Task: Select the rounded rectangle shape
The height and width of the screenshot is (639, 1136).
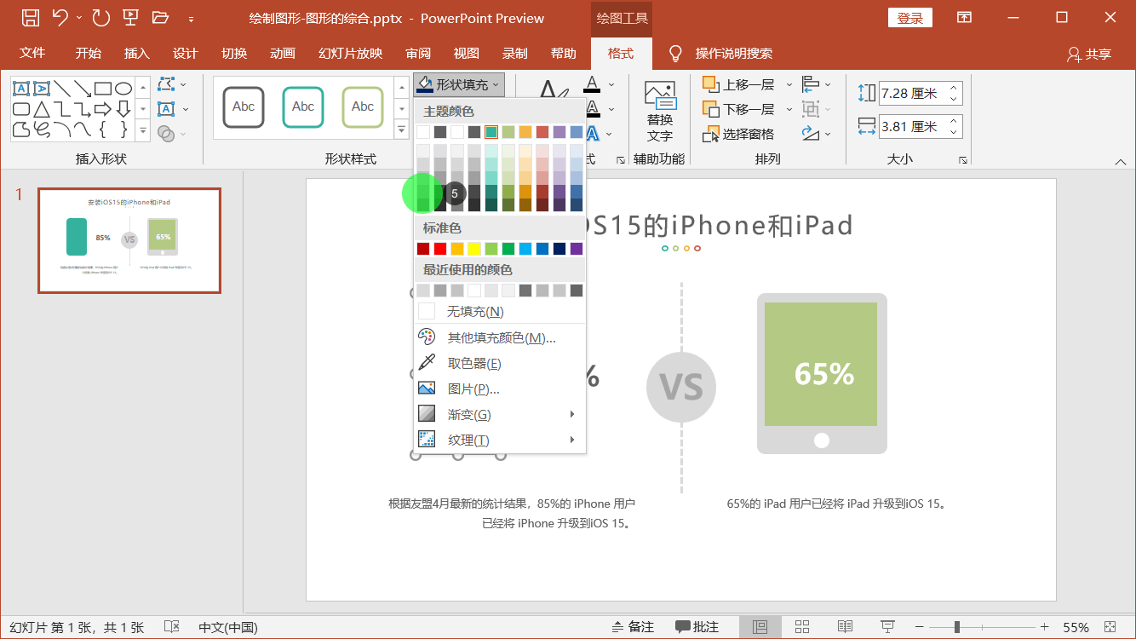Action: pyautogui.click(x=21, y=109)
